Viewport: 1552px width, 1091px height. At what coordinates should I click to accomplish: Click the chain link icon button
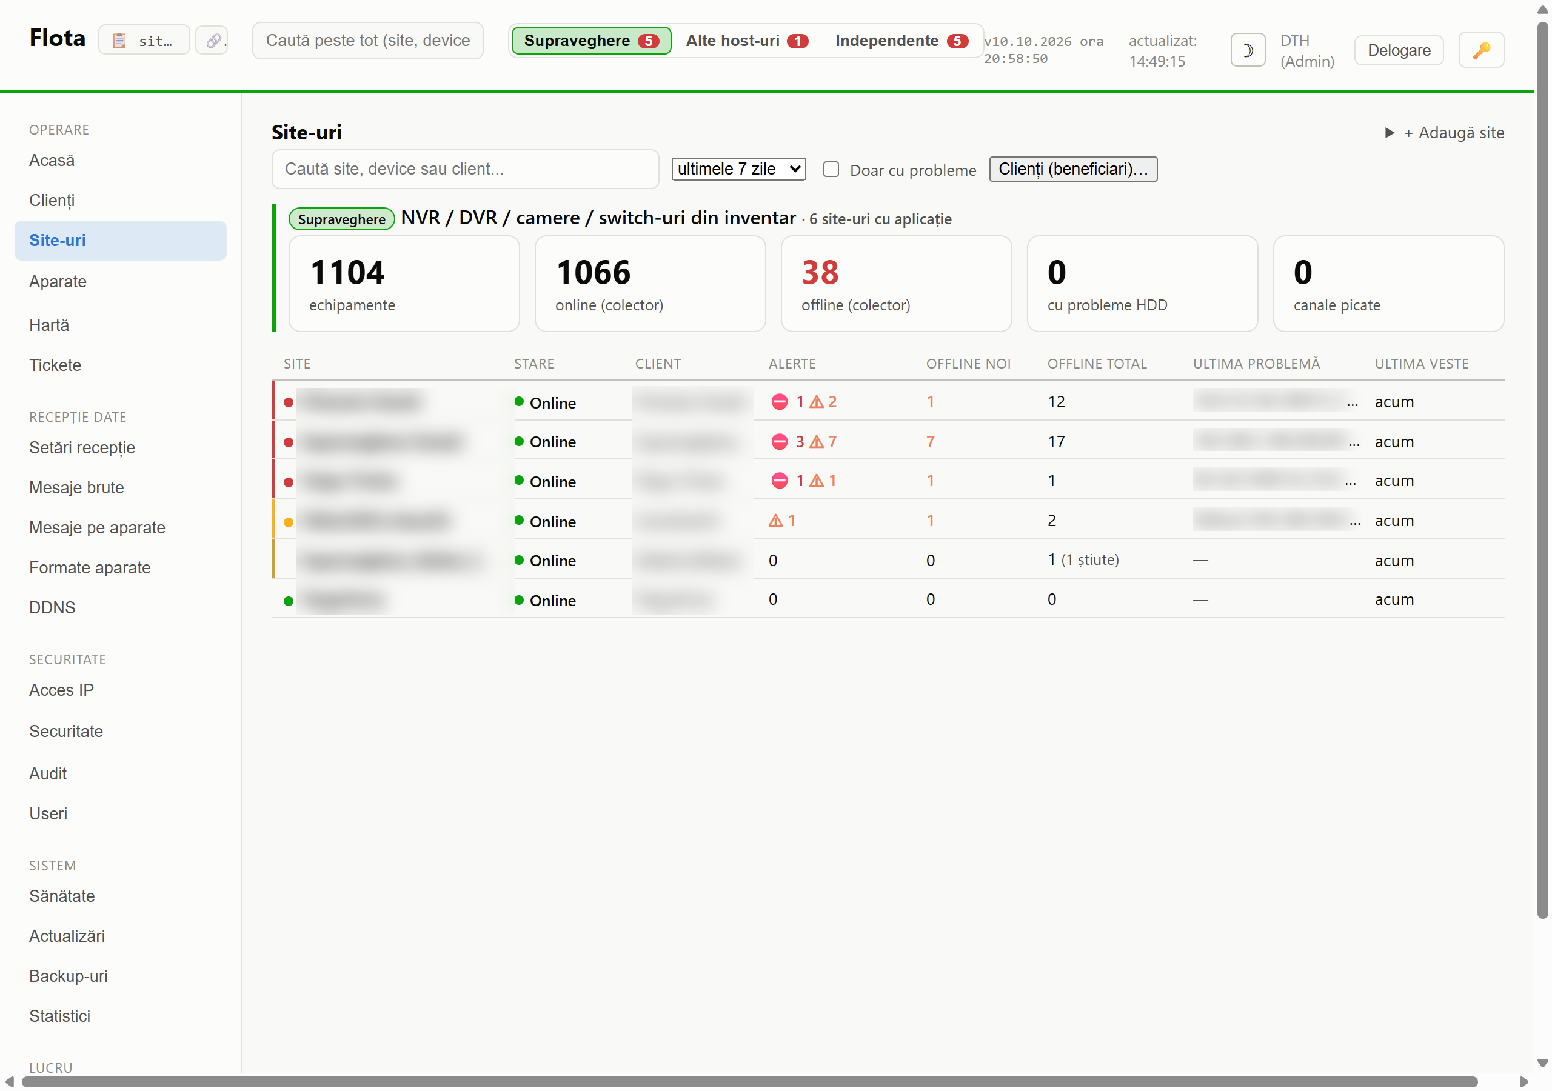[x=212, y=41]
